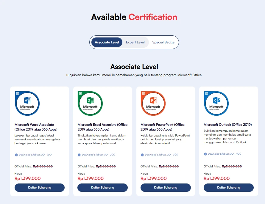The image size is (265, 204).
Task: Register via Daftar Sekarang on PowerPoint card
Action: (166, 187)
